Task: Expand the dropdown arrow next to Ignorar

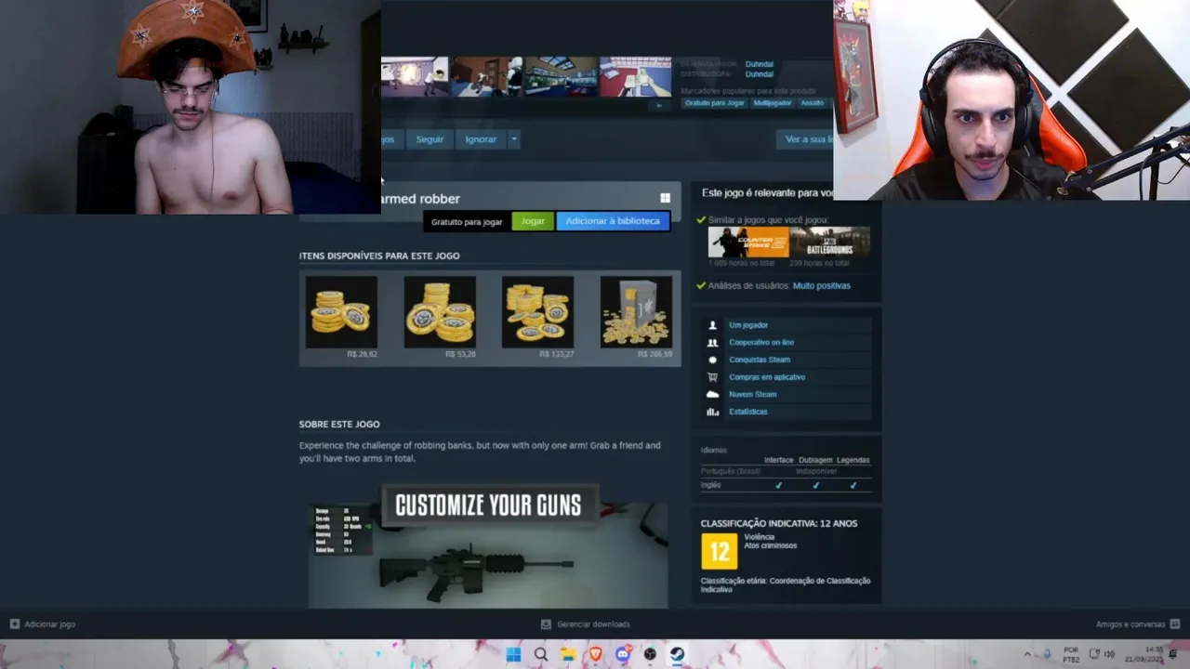Action: tap(513, 139)
